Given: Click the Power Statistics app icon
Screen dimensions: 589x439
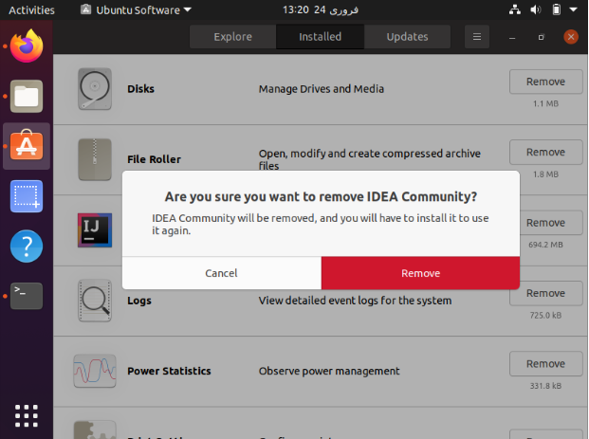Looking at the screenshot, I should [x=95, y=371].
